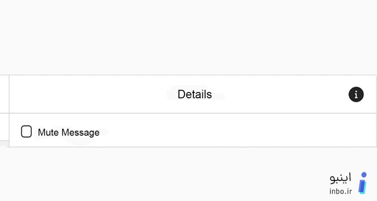Click the blue inbo "i" logo
377x201 pixels.
tap(363, 183)
